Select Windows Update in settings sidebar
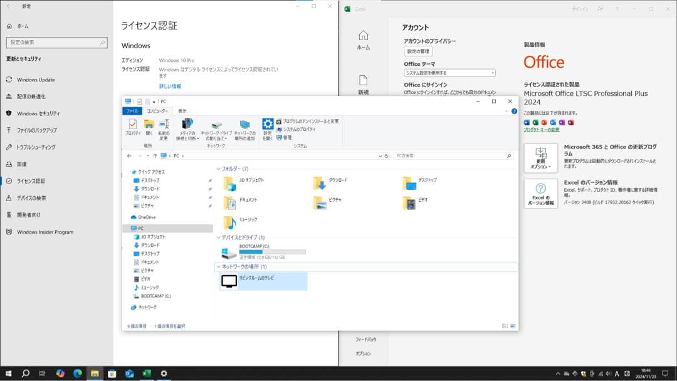 pyautogui.click(x=36, y=80)
